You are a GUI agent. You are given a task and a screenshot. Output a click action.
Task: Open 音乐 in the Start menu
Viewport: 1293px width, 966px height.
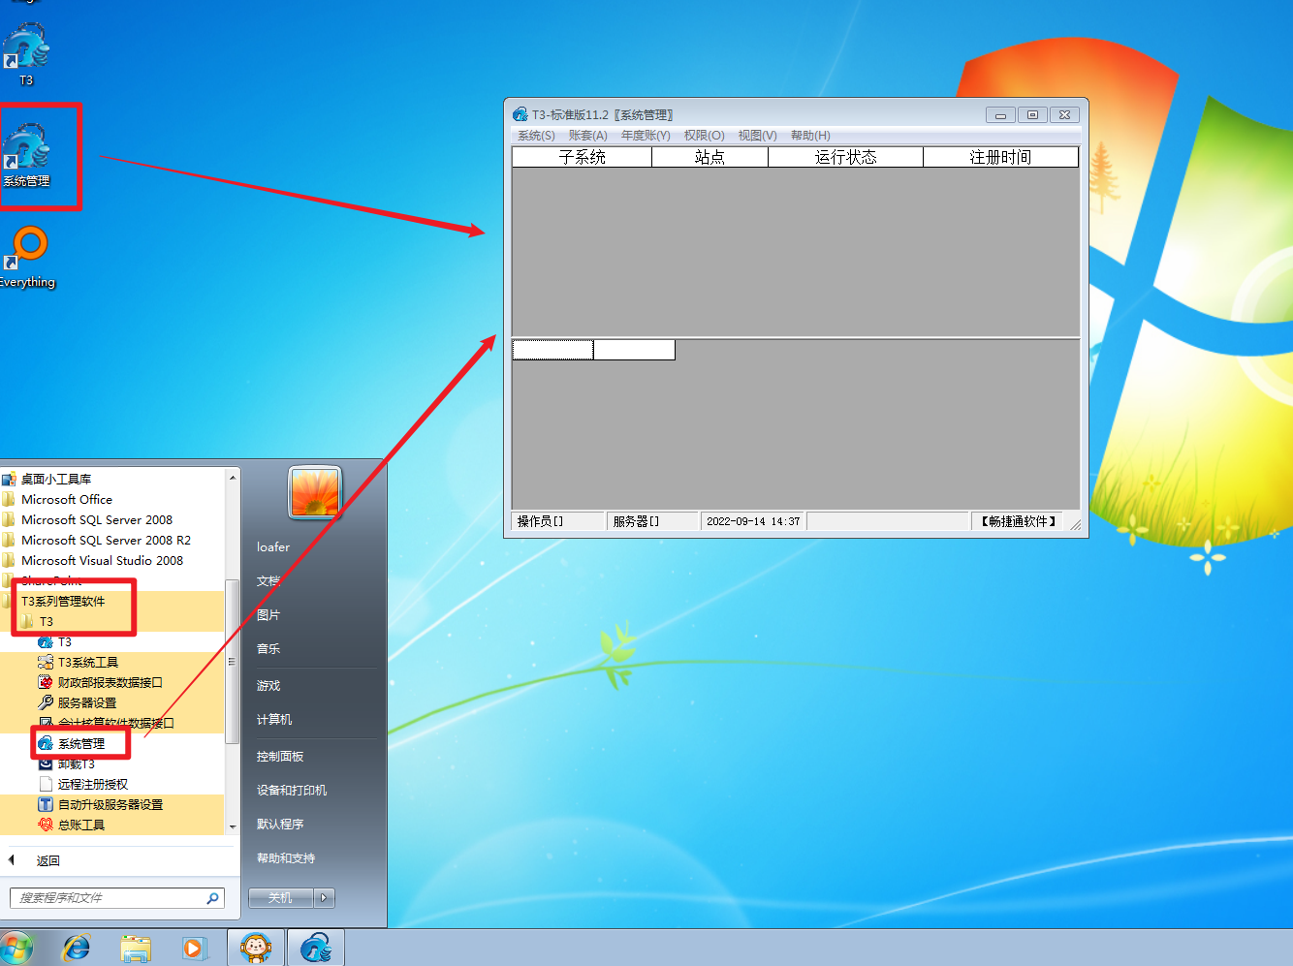(x=268, y=649)
